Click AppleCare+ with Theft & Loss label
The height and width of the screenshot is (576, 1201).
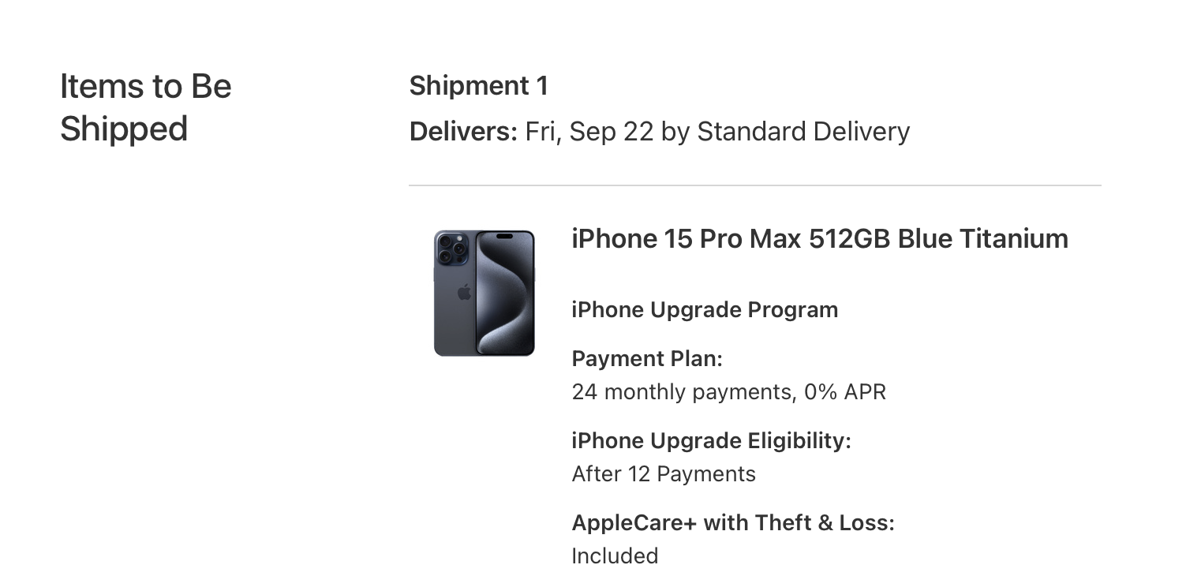click(733, 523)
